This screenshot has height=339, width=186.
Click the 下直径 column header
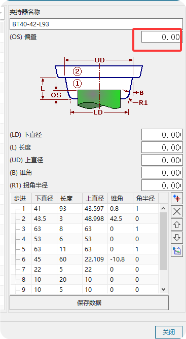click(x=44, y=199)
